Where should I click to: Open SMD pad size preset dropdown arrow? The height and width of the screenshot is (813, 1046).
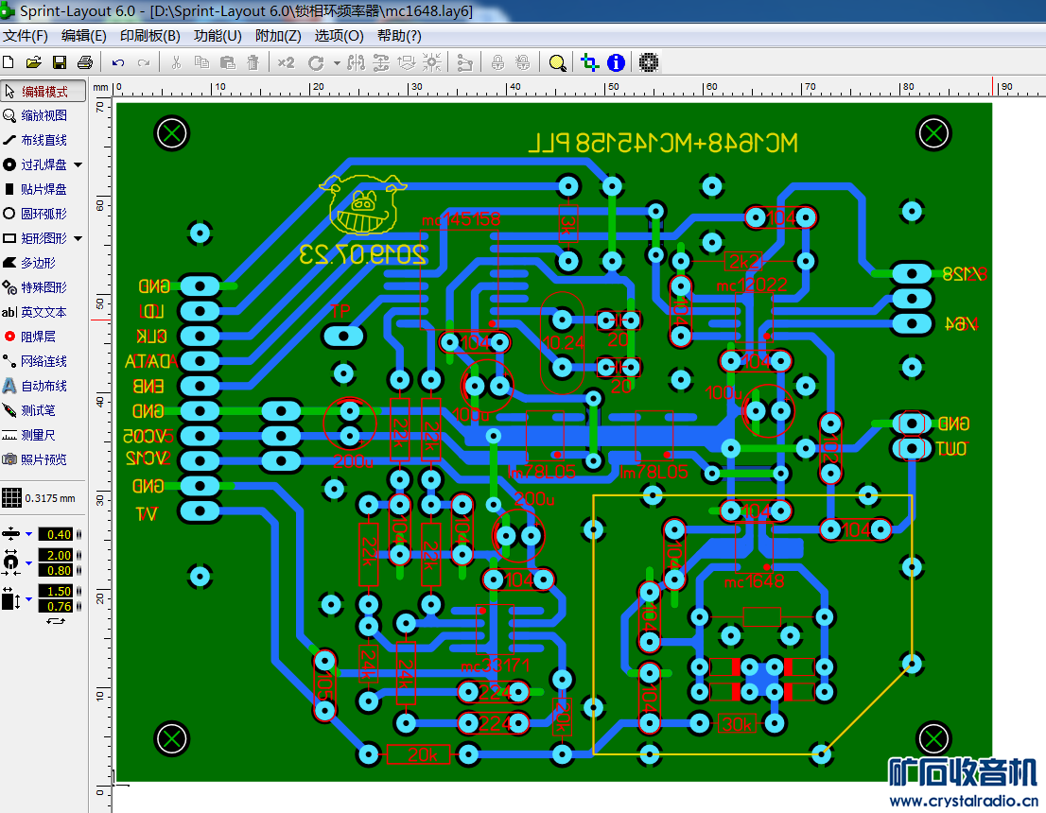coord(28,599)
